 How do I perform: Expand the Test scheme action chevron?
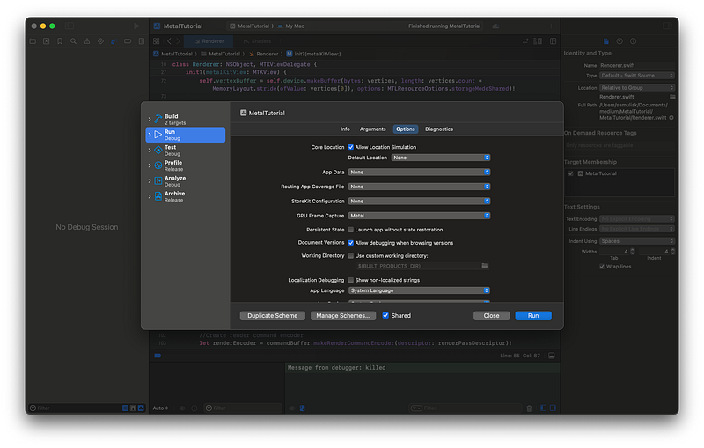point(150,151)
